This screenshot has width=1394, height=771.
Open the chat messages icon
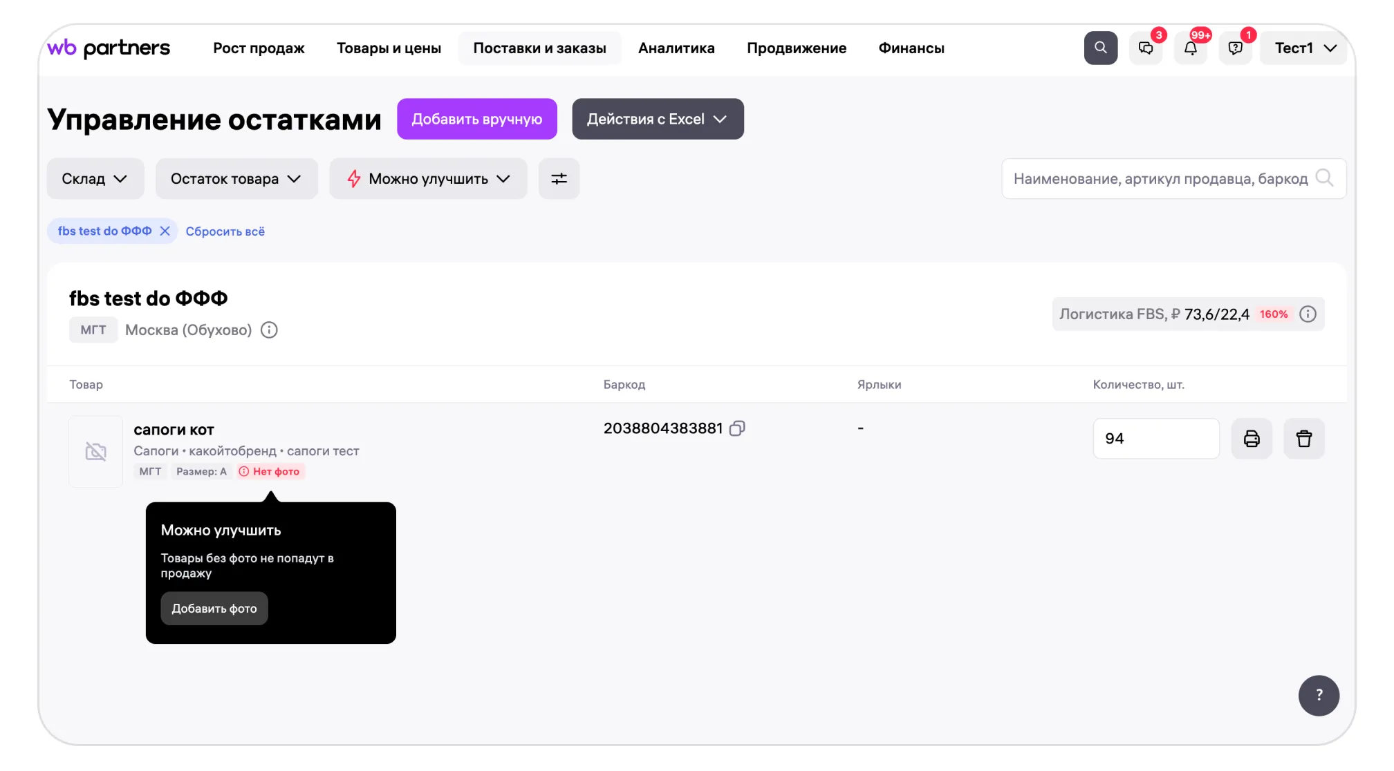(1146, 48)
